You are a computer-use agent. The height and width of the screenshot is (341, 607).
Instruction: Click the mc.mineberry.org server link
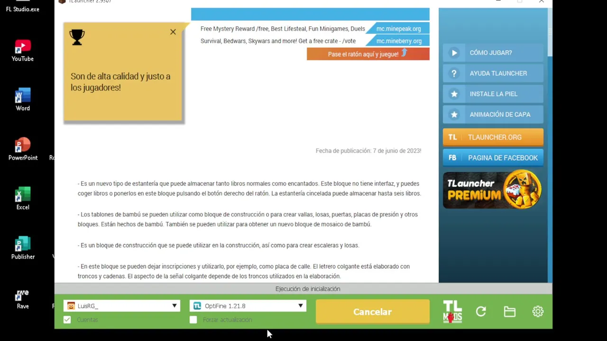click(399, 41)
